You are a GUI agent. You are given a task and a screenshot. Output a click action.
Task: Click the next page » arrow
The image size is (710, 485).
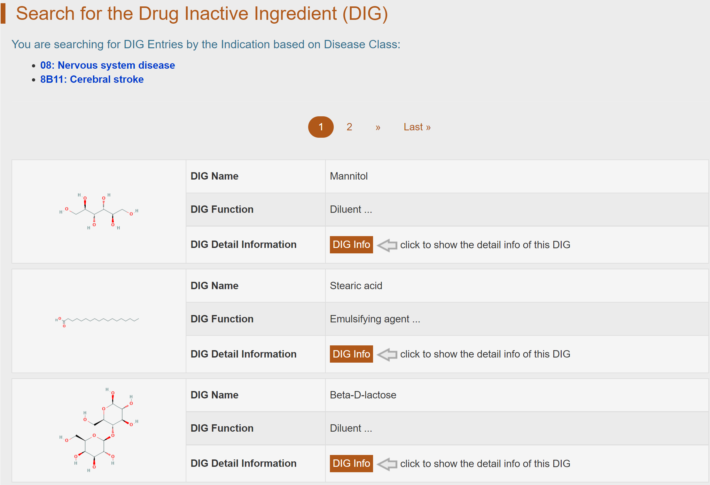[378, 127]
